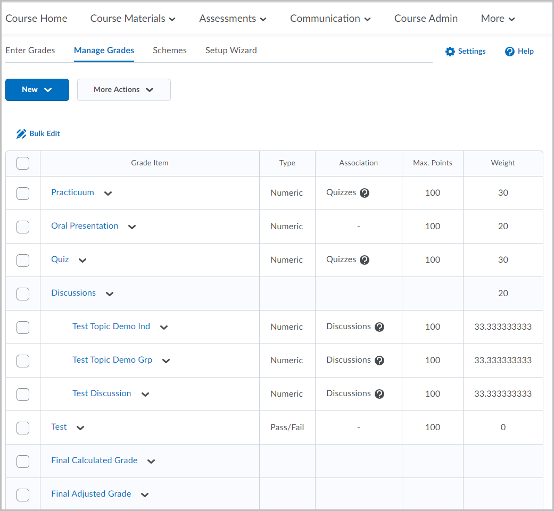
Task: Click the Pass/Fail type cell
Action: click(x=287, y=428)
